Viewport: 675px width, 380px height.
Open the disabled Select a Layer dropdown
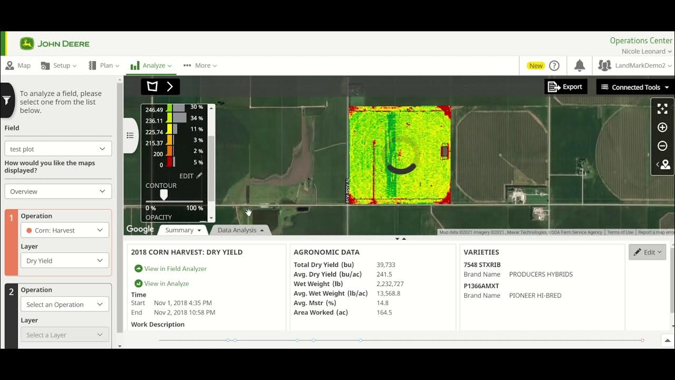(x=64, y=335)
